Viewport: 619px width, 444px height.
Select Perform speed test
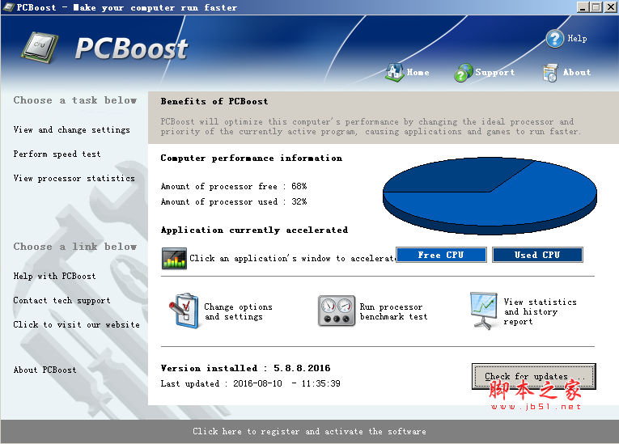[x=57, y=154]
